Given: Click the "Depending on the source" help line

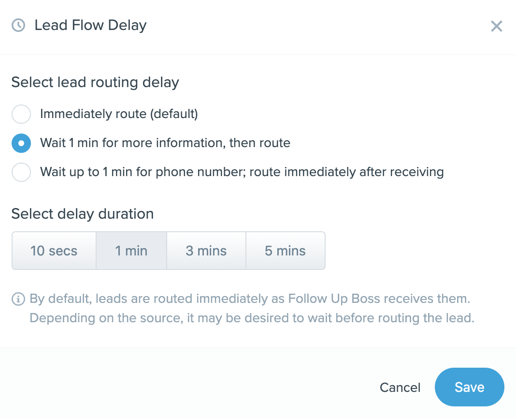Looking at the screenshot, I should coord(252,319).
